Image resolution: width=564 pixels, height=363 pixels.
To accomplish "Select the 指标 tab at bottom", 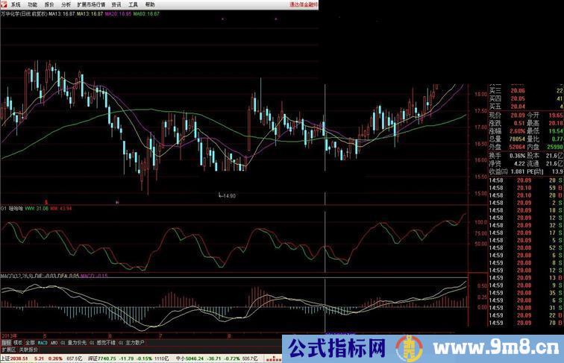I will (x=6, y=342).
